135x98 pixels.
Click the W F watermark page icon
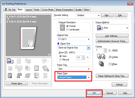pos(36,68)
